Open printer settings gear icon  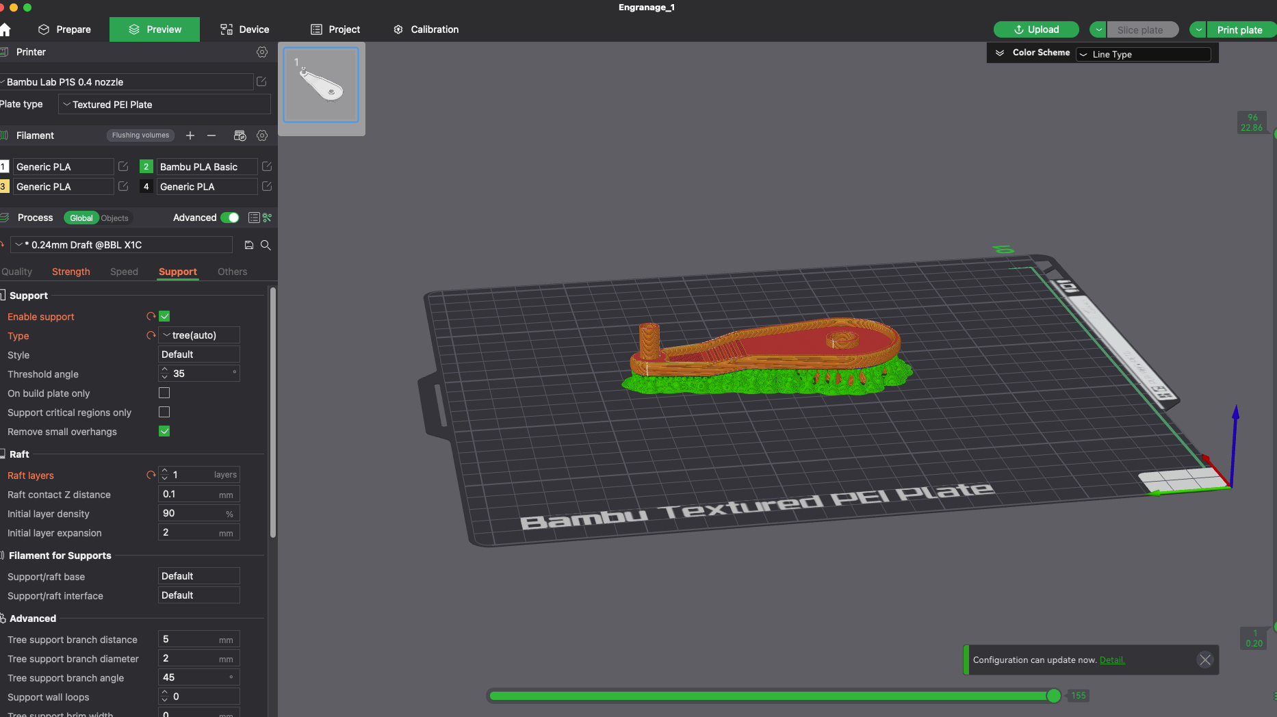point(262,52)
